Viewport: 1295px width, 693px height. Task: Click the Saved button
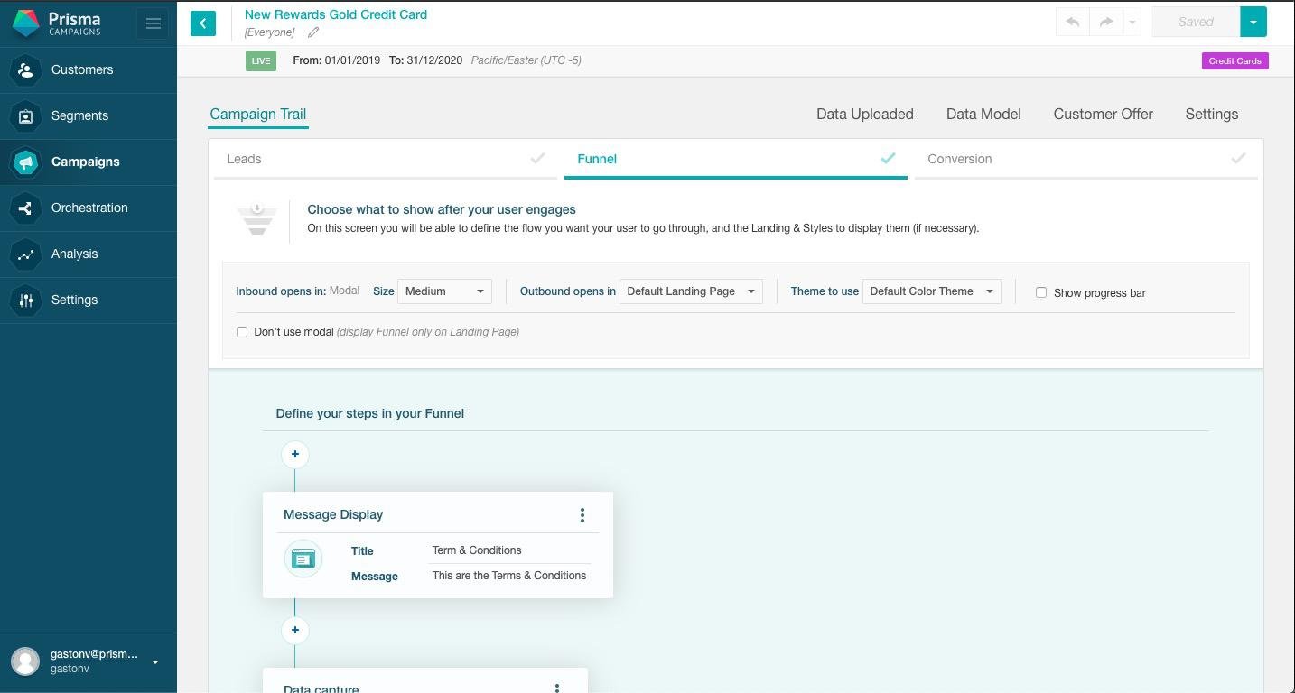click(x=1196, y=22)
